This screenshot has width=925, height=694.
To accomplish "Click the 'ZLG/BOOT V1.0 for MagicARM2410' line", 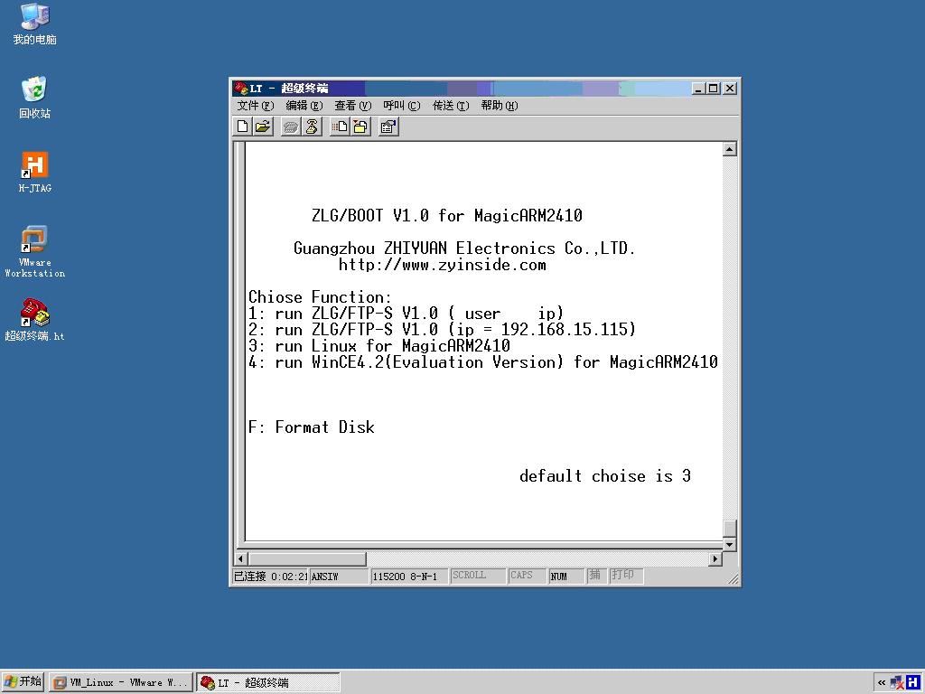I will (447, 215).
